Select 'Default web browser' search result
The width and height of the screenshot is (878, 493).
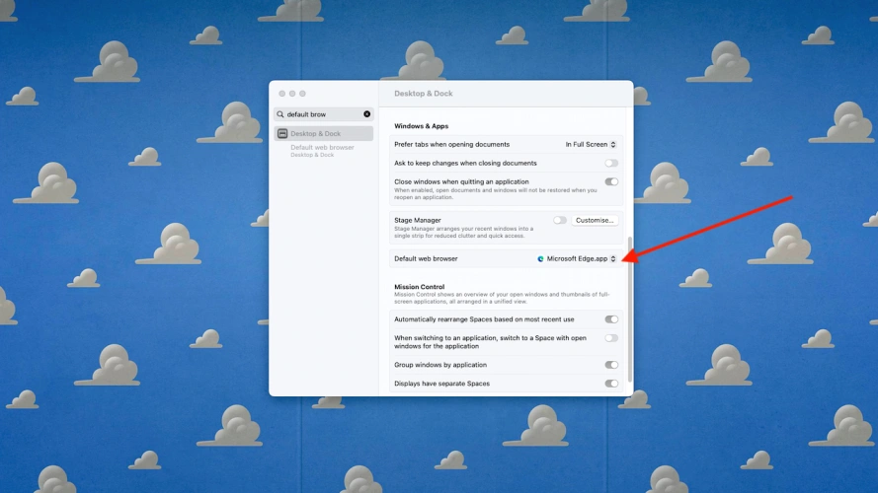pos(322,148)
